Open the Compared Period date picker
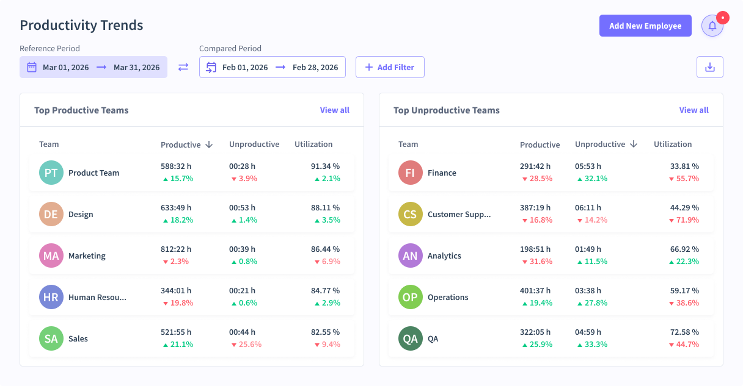Screen dimensions: 743x386 coord(273,67)
